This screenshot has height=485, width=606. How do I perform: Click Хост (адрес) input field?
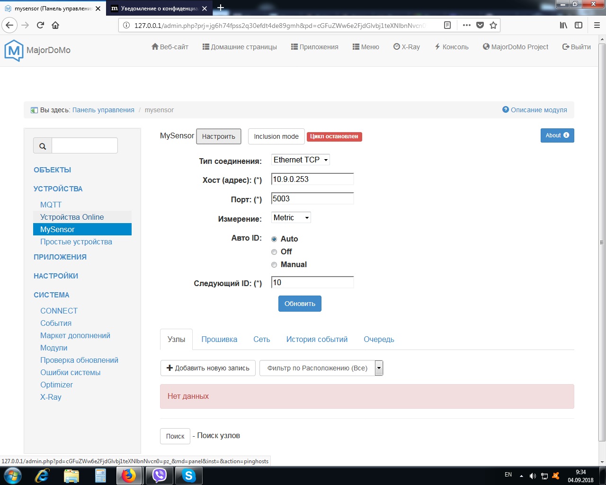coord(312,179)
